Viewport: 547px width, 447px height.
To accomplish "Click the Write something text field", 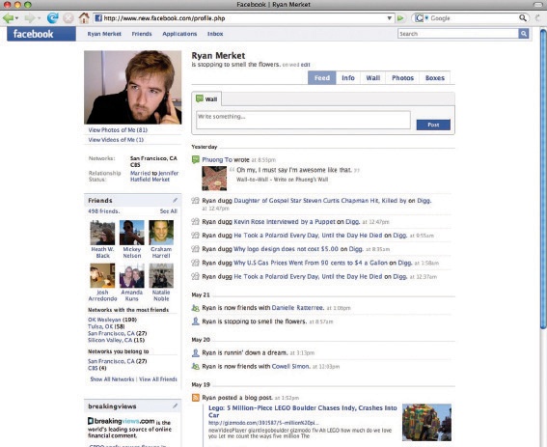I will pos(303,120).
